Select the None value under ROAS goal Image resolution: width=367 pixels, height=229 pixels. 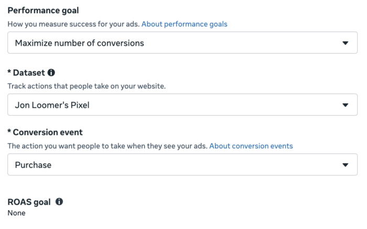click(x=17, y=213)
